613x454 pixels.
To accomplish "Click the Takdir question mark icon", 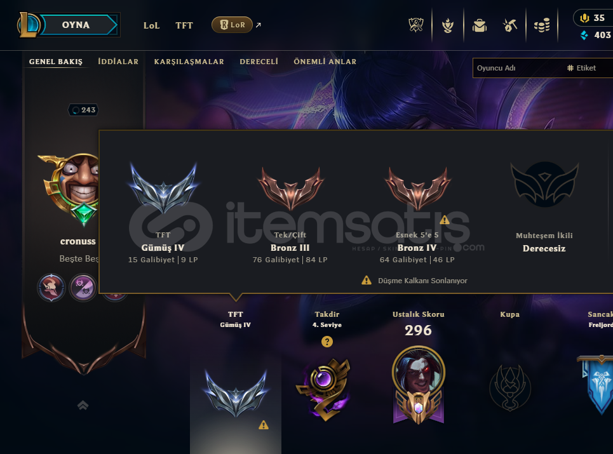I will [327, 342].
